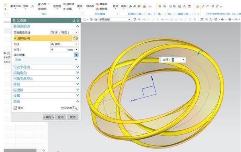Viewport: 241px width, 152px height.
Task: Expand the 可变半径点 section
Action: 78,67
